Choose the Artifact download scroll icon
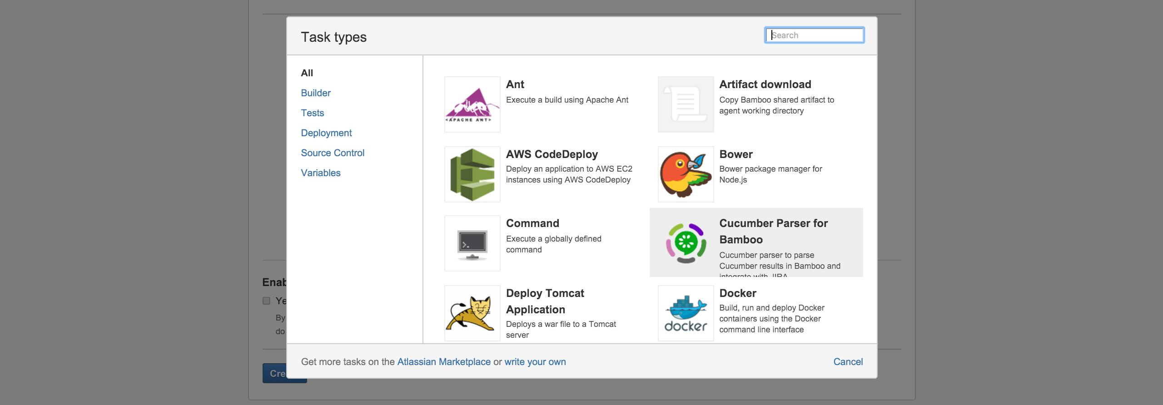1163x405 pixels. pos(686,104)
